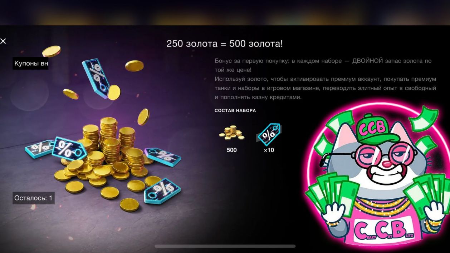Tap the flying gold coin above Купоны вн
The image size is (450, 253).
[x=51, y=51]
